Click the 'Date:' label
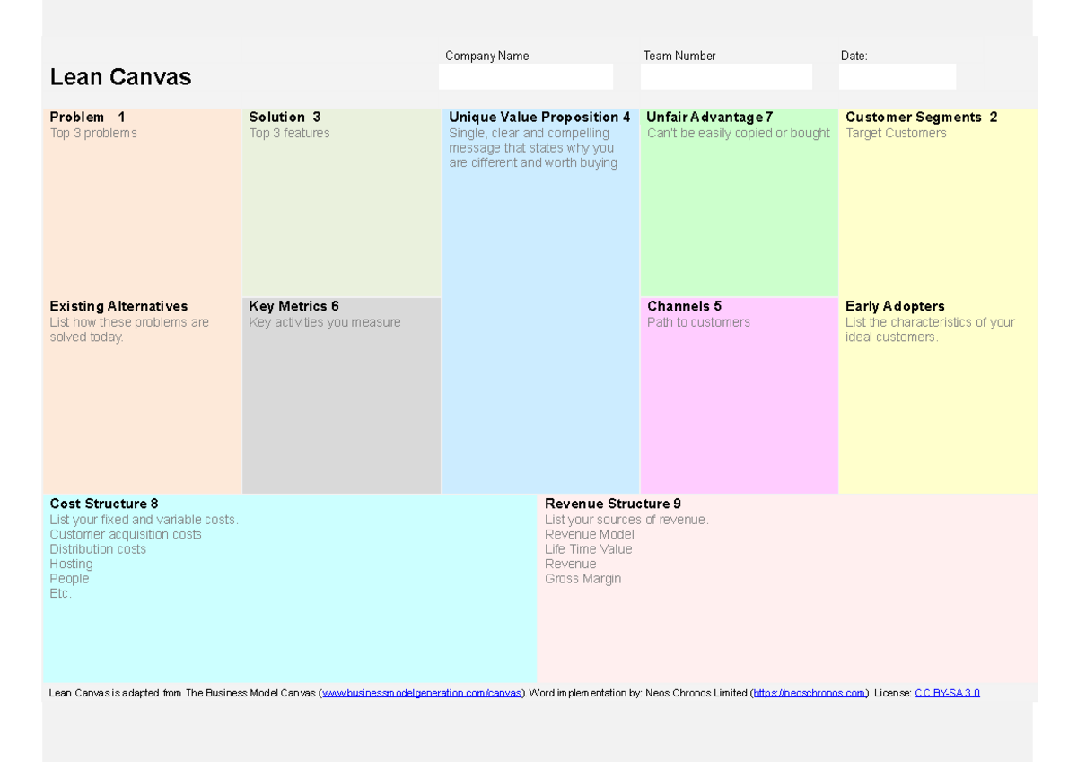The width and height of the screenshot is (1077, 762). click(854, 57)
